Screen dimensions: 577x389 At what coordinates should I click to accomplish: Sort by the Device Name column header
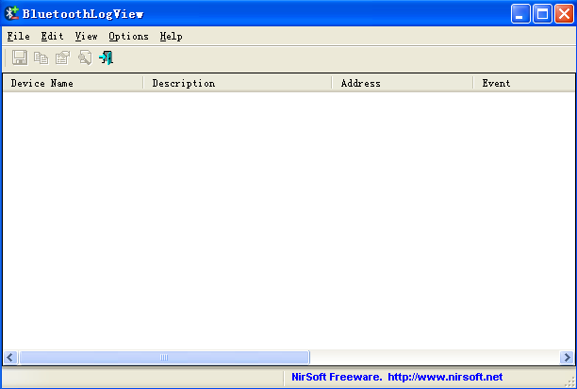click(x=73, y=83)
